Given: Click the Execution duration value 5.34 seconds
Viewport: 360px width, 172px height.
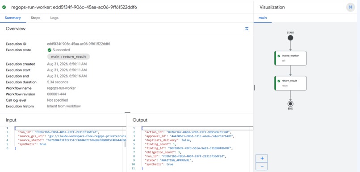Looking at the screenshot, I should tap(58, 82).
